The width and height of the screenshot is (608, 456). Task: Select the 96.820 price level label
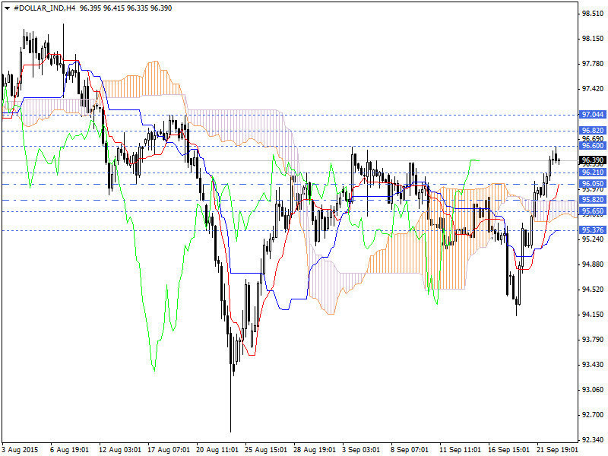592,131
